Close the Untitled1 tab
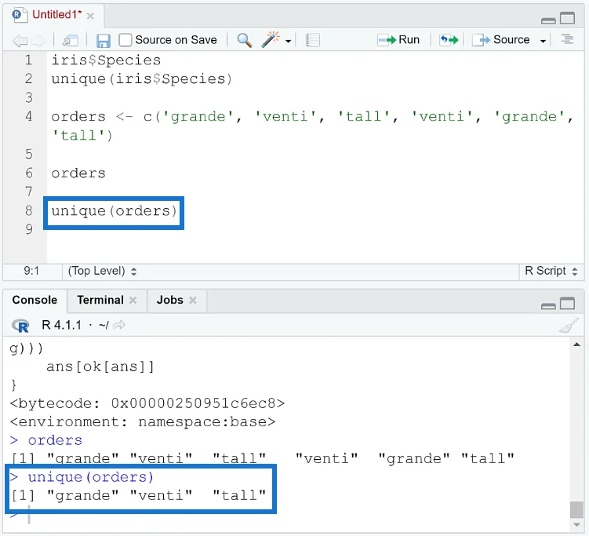Viewport: 589px width, 536px height. coord(90,16)
